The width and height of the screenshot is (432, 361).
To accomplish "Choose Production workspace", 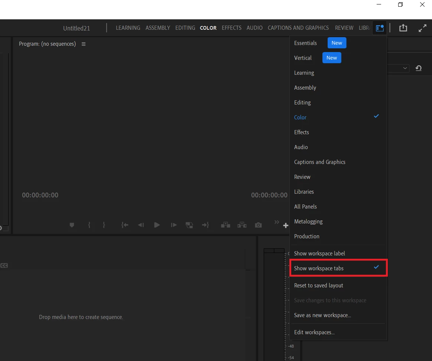I will pos(338,236).
